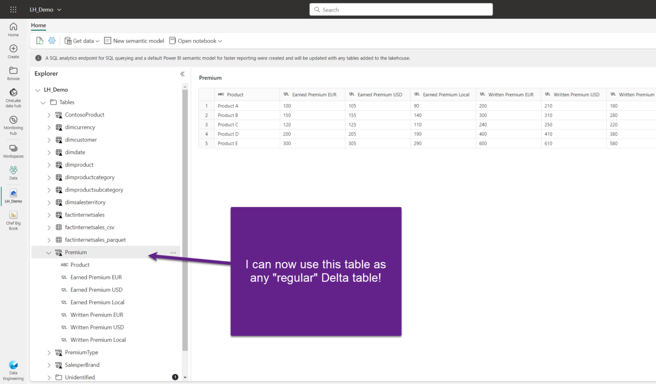Open more options for Premium table

[x=173, y=253]
